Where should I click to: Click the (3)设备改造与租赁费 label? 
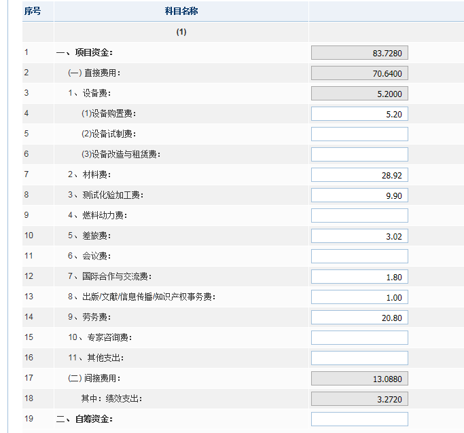tap(121, 154)
